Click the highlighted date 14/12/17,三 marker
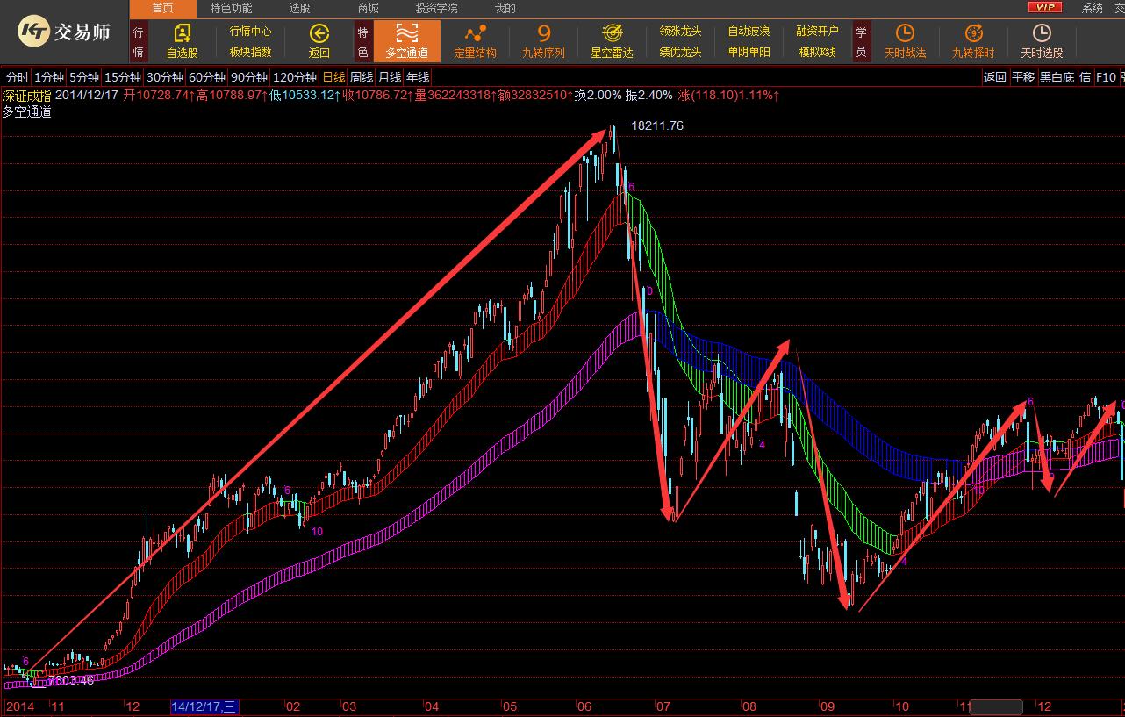1125x717 pixels. (204, 706)
